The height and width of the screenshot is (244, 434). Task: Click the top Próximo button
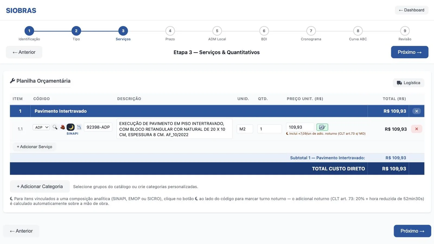tap(410, 52)
